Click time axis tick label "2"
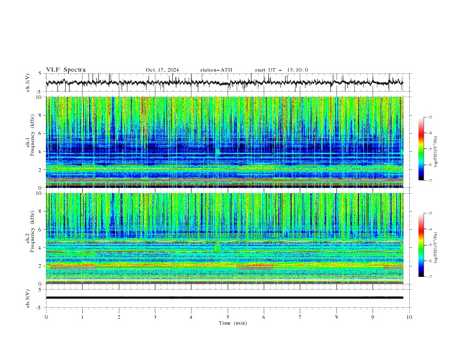Viewport: 461px width, 356px height. pos(119,317)
